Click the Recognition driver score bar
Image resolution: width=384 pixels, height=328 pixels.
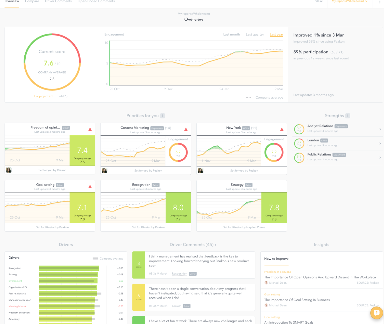pyautogui.click(x=69, y=268)
